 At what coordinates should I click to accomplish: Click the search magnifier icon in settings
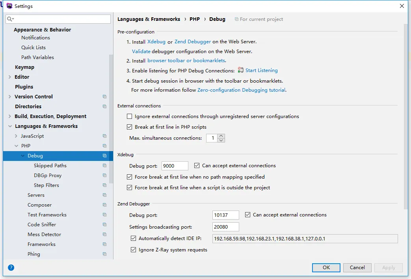[x=10, y=19]
